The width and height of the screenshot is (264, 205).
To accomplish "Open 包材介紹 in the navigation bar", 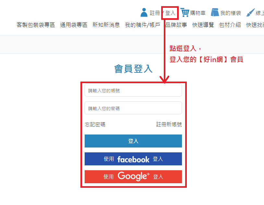I will point(230,25).
